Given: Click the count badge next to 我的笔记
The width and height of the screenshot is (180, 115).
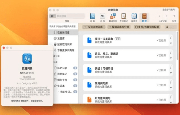Looking at the screenshot, I should pos(75,74).
